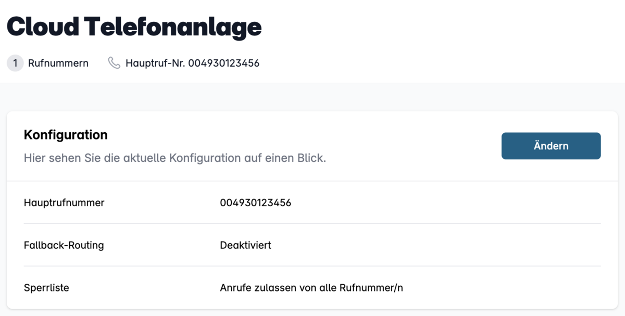The image size is (625, 316).
Task: Click the Anrufe zulassen von alle Rufnummer/n text
Action: point(311,288)
